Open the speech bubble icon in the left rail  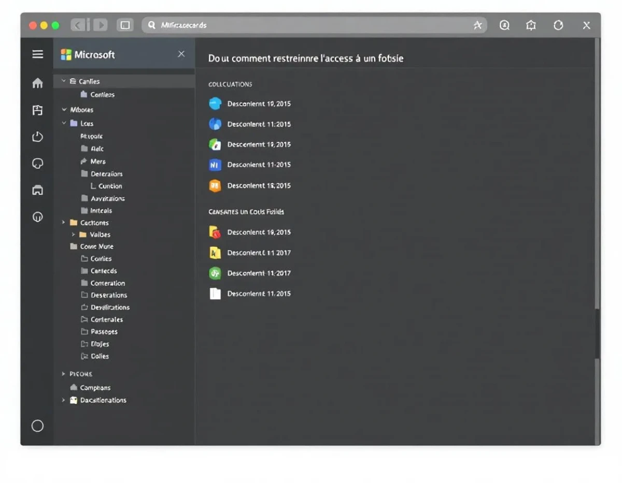point(37,164)
